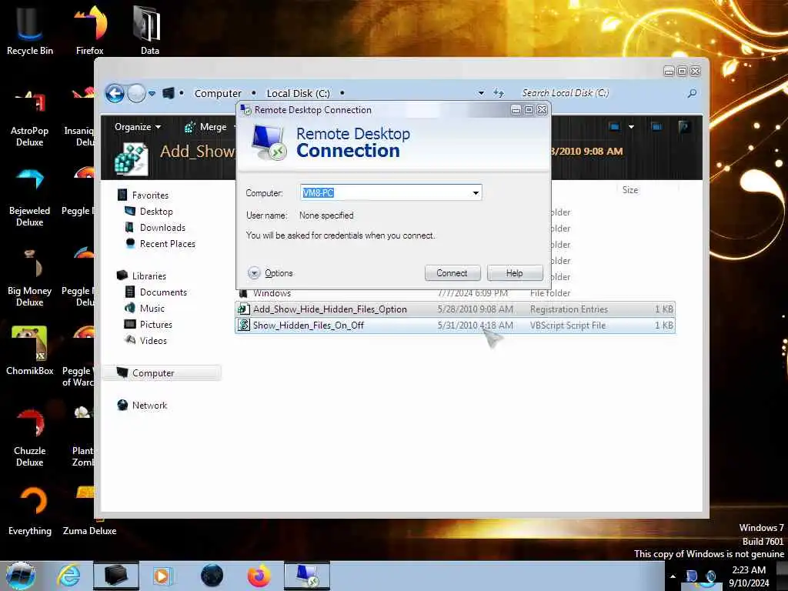Viewport: 788px width, 591px height.
Task: Show hidden tray icons arrow
Action: click(x=673, y=576)
